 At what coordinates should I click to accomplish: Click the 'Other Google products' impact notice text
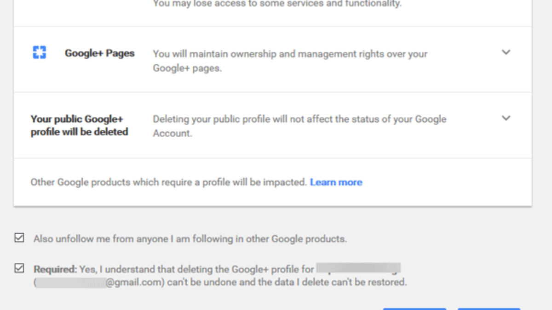tap(168, 182)
